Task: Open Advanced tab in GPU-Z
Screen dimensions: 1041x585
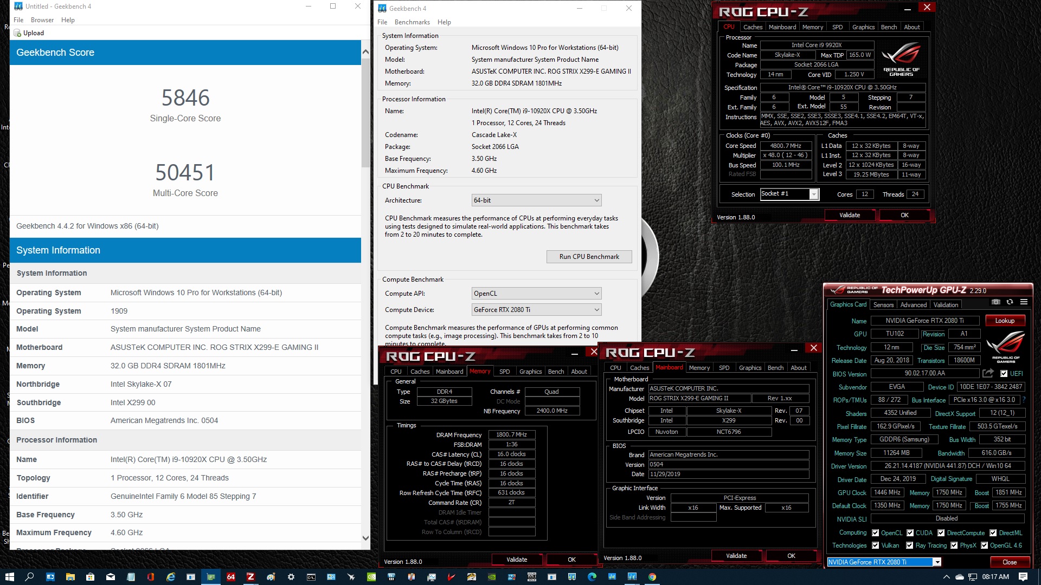Action: (x=914, y=305)
